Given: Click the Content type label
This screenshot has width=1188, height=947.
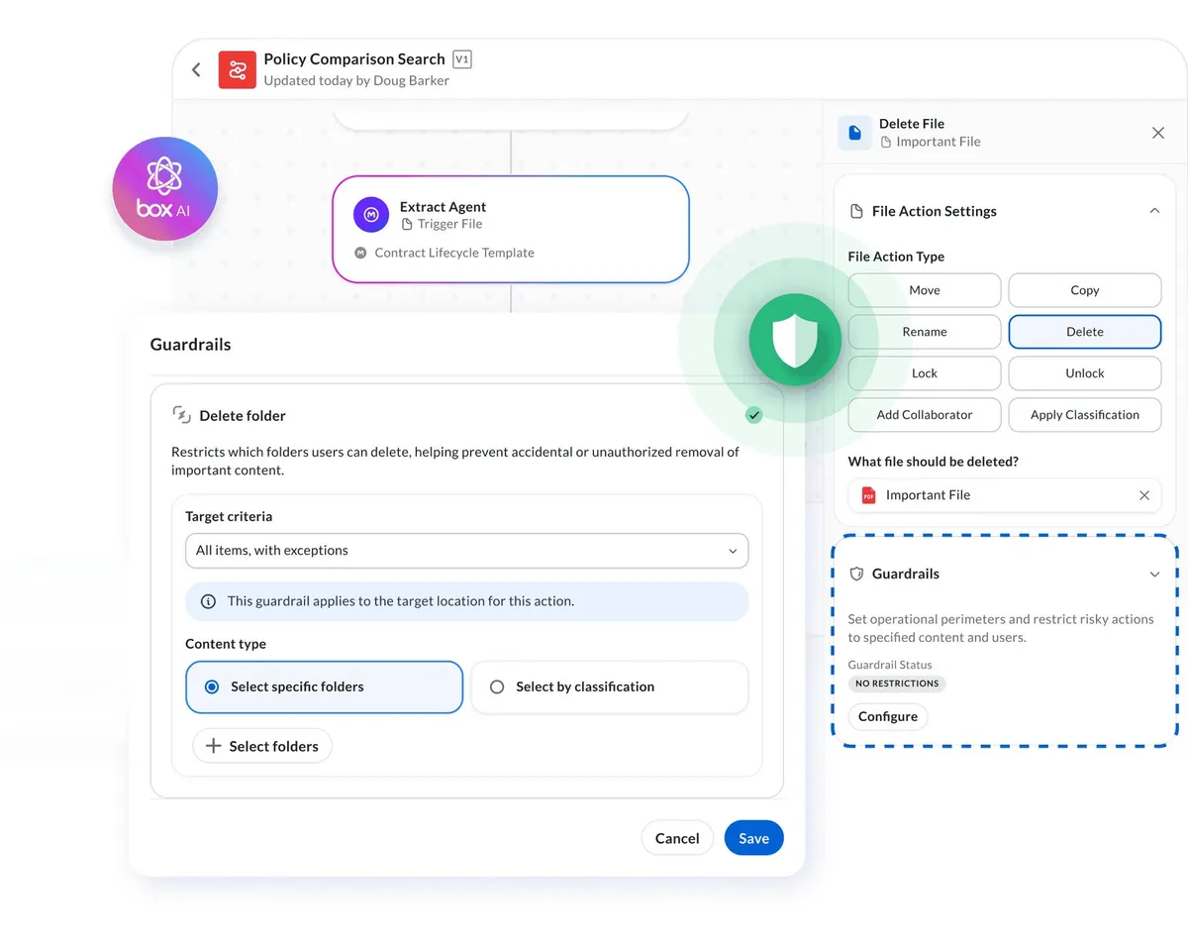Looking at the screenshot, I should point(226,644).
